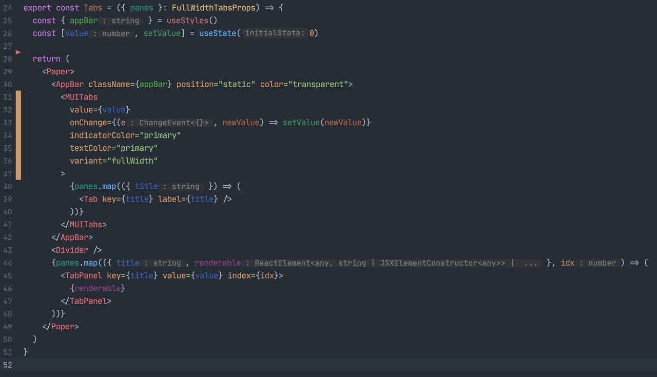Click the "variant" prop on line 36
The image size is (657, 377).
pos(86,161)
